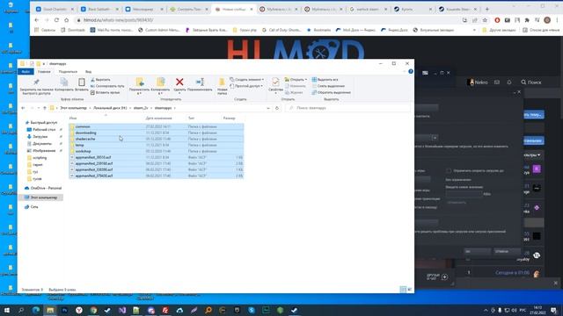This screenshot has height=316, width=563.
Task: Select the workshop folder
Action: coord(157,151)
